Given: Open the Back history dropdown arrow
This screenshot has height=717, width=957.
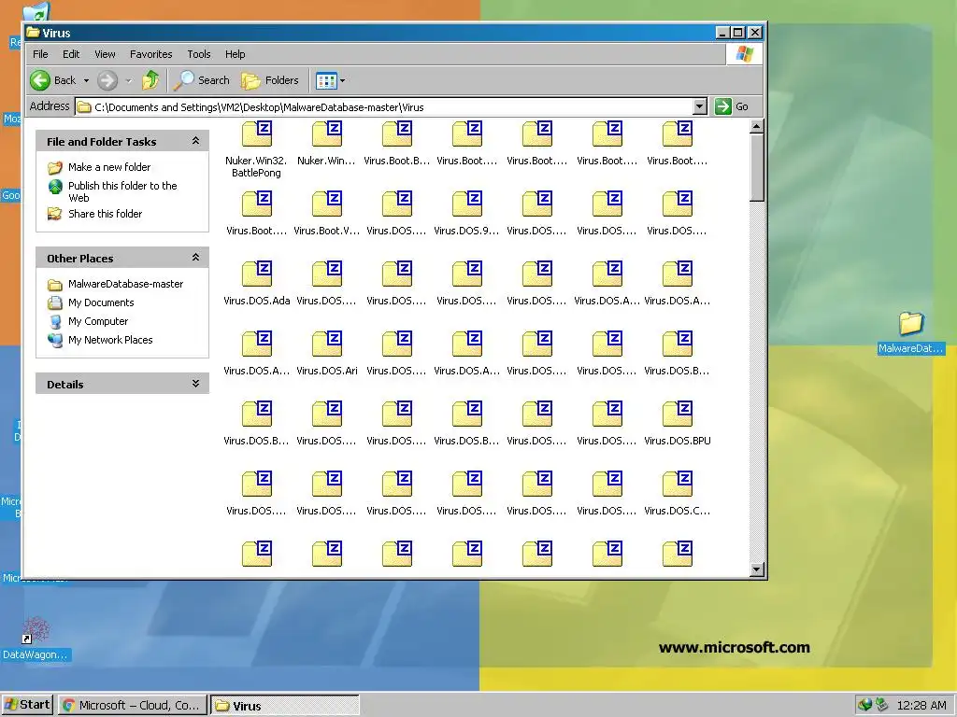Looking at the screenshot, I should click(86, 80).
